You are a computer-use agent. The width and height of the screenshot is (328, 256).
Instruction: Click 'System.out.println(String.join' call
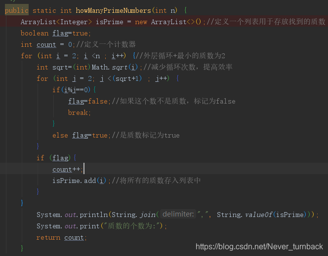tap(98, 215)
